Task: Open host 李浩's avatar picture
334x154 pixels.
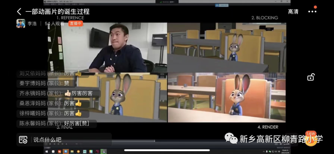Action: [21, 23]
